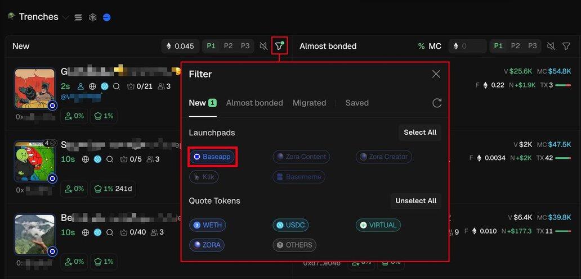Select the P2 preset in New column
This screenshot has height=279, width=581.
pos(228,46)
